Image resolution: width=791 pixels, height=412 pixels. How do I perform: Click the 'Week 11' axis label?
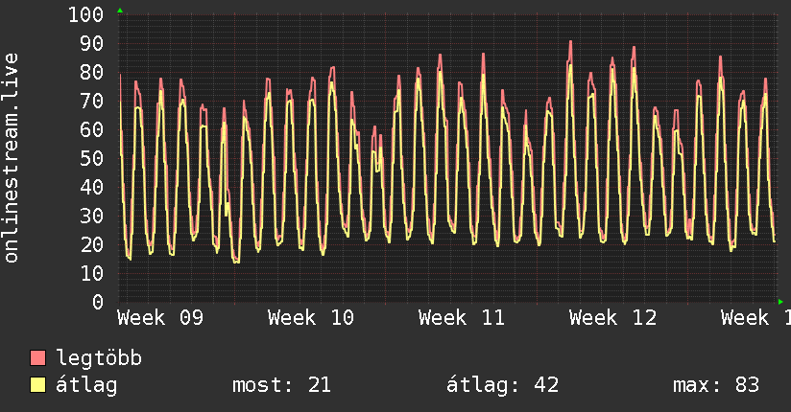[x=462, y=318]
